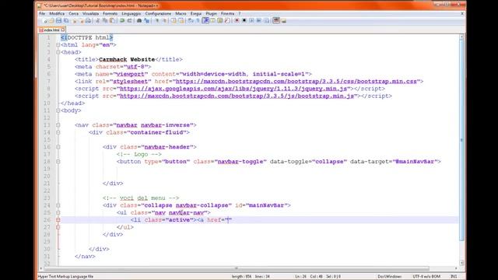Click the "Carmhack Website" title text
The height and width of the screenshot is (280, 498).
(127, 60)
